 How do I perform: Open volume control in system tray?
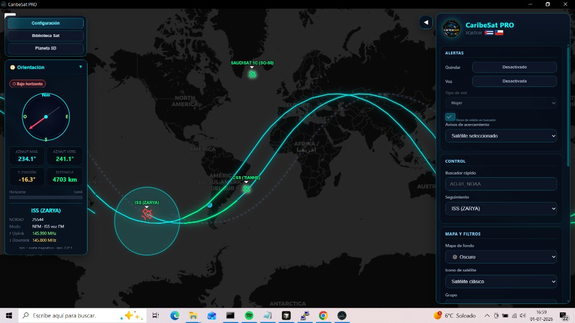(x=523, y=316)
